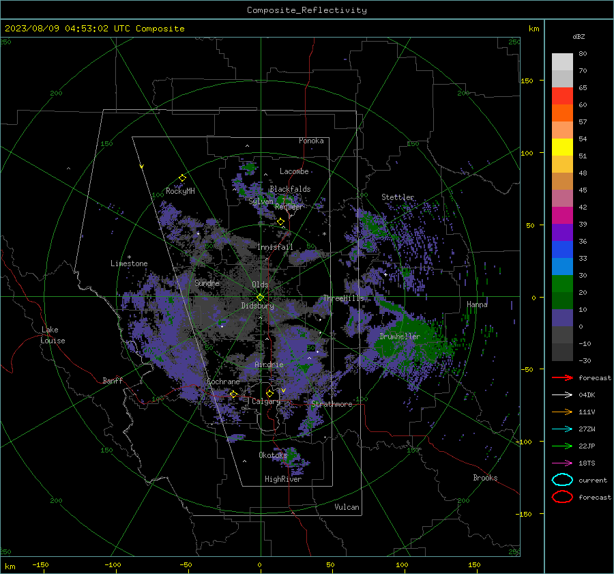This screenshot has width=614, height=574.
Task: Click the yellow diamond marker above Calgary
Action: [269, 393]
